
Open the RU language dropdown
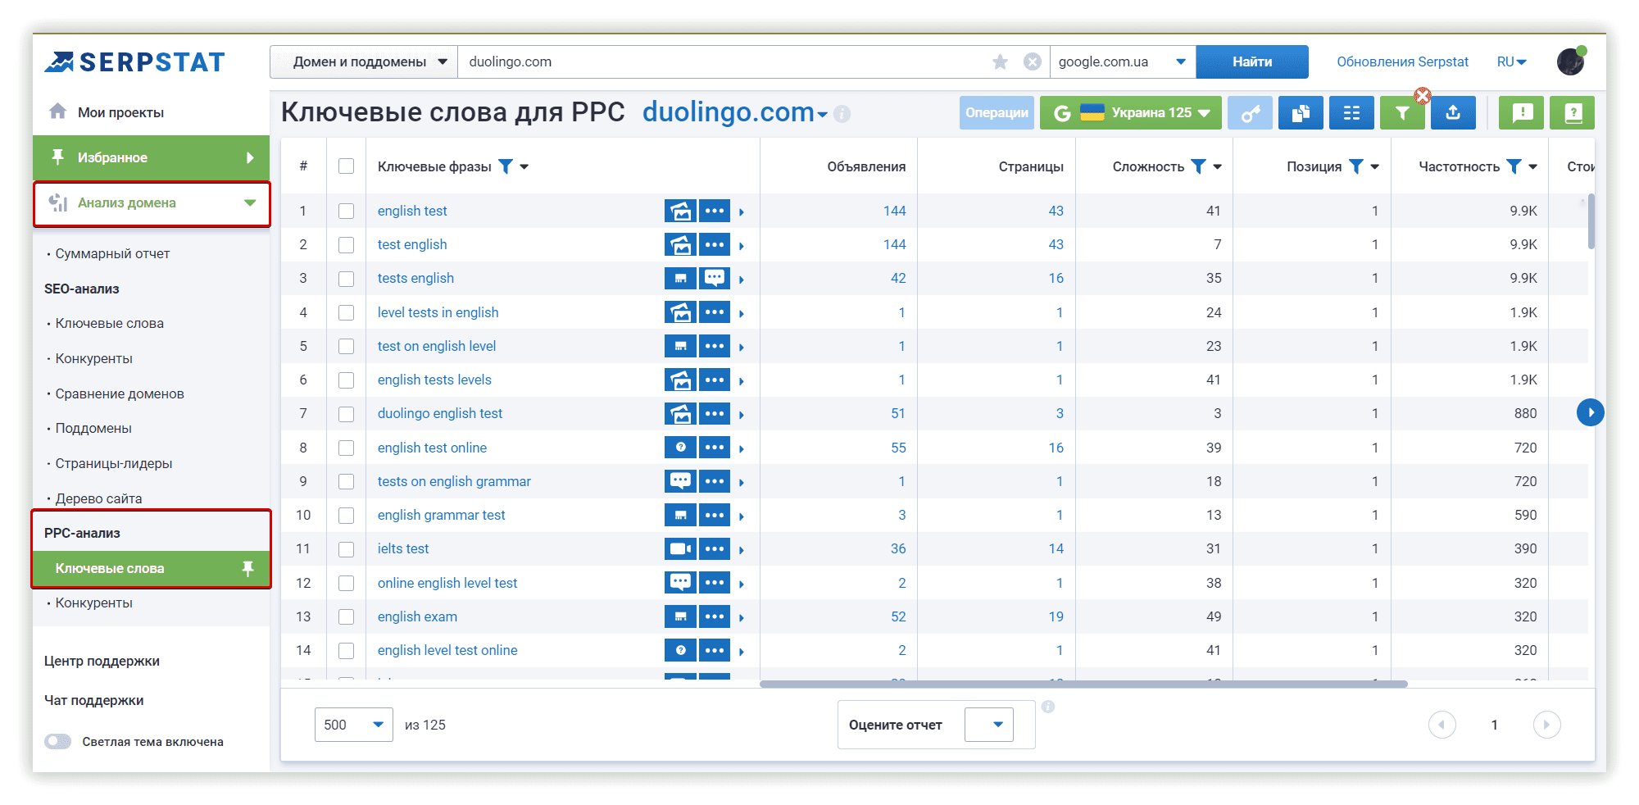[x=1511, y=62]
